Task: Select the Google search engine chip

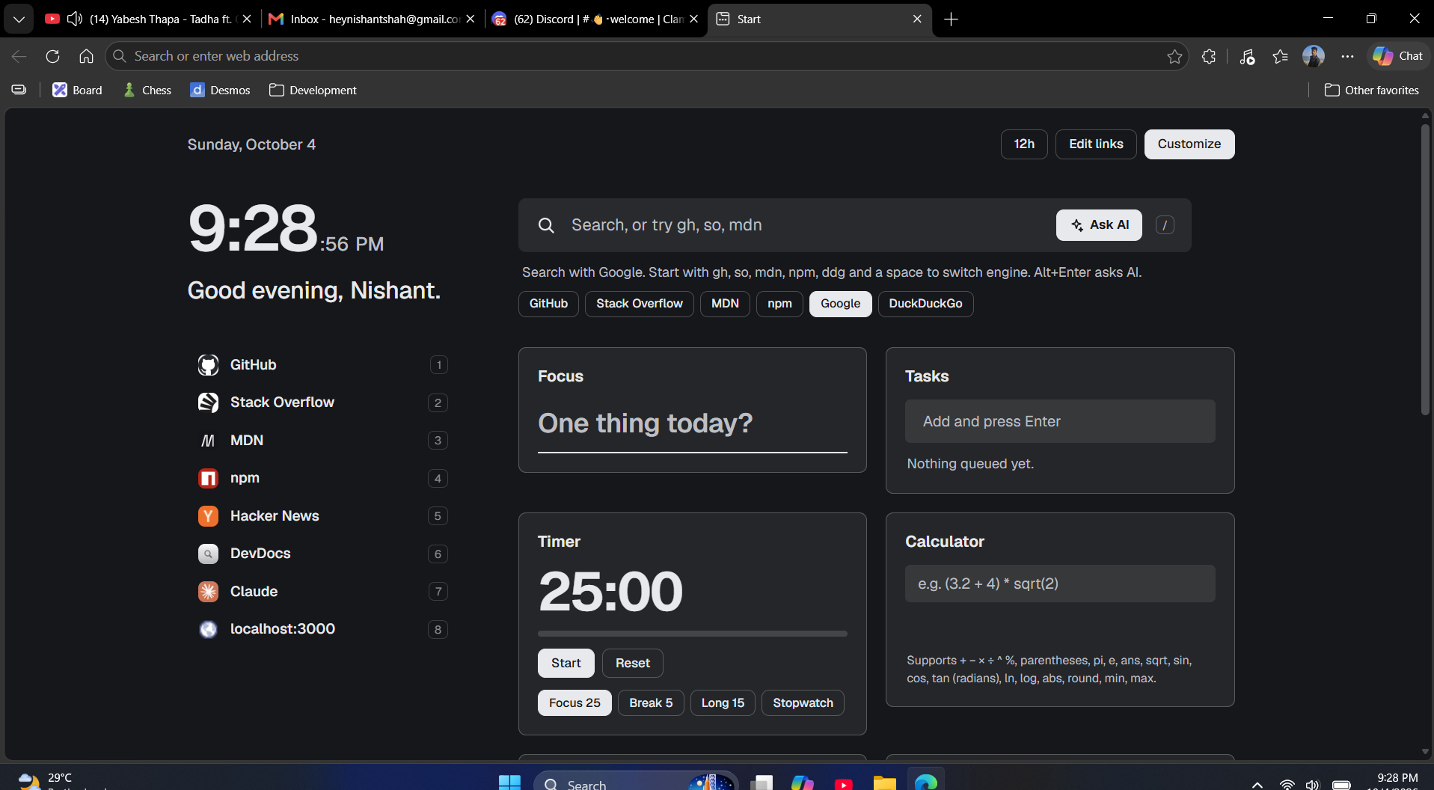Action: [840, 304]
